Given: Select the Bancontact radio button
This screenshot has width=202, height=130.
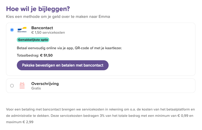Looking at the screenshot, I should coord(12,30).
